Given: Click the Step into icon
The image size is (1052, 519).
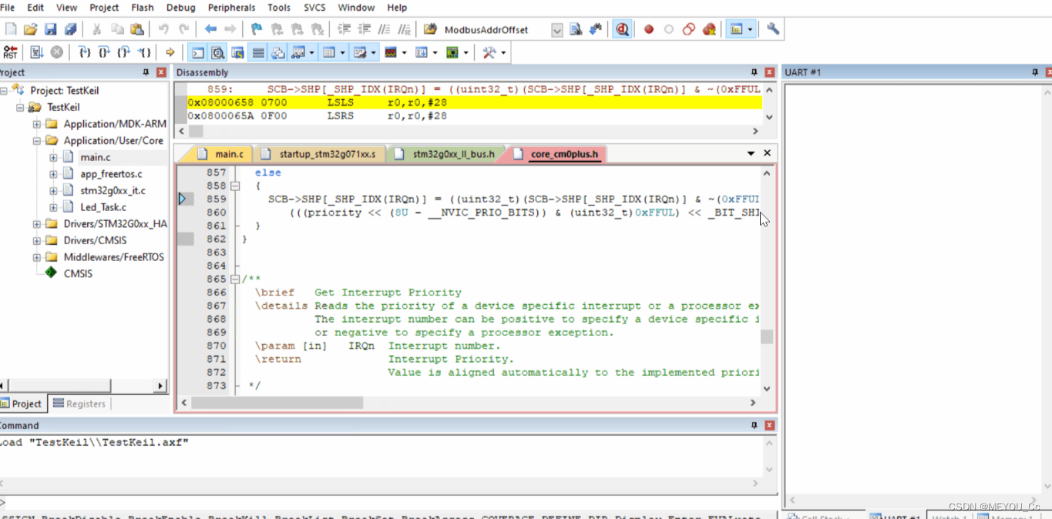Looking at the screenshot, I should pyautogui.click(x=84, y=52).
